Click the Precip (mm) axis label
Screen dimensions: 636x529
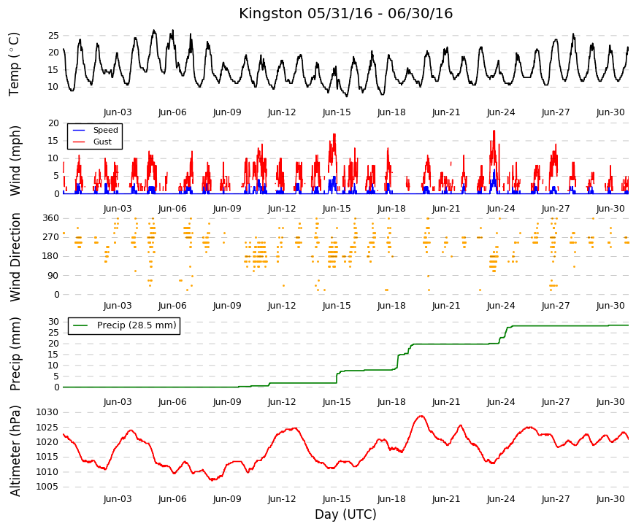[x=15, y=354]
